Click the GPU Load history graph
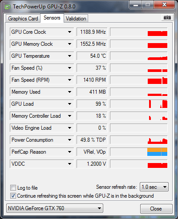The width and height of the screenshot is (178, 219). (139, 104)
